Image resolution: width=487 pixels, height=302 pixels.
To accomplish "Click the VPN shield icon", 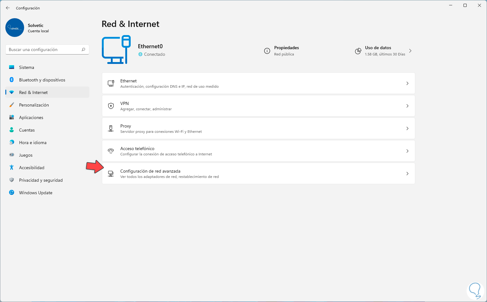I will [111, 106].
